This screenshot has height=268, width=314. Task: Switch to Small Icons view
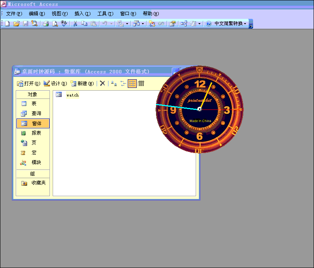pyautogui.click(x=123, y=84)
